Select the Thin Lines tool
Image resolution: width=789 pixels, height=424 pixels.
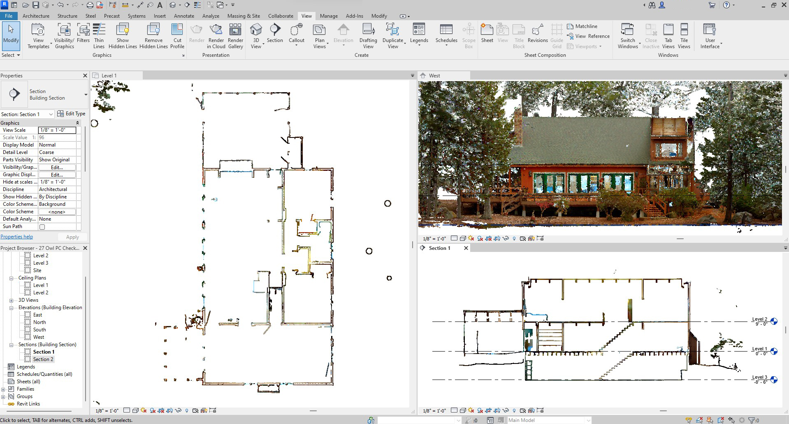click(99, 35)
